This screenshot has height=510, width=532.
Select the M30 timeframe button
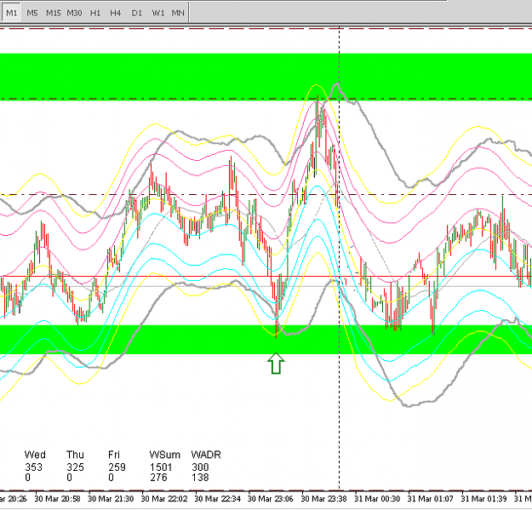74,14
